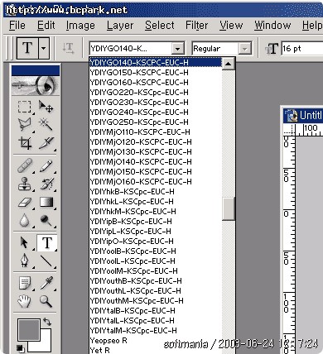This screenshot has width=323, height=354.
Task: Choose font YDIYGO150-KSCPC-EUC-H
Action: pos(155,73)
